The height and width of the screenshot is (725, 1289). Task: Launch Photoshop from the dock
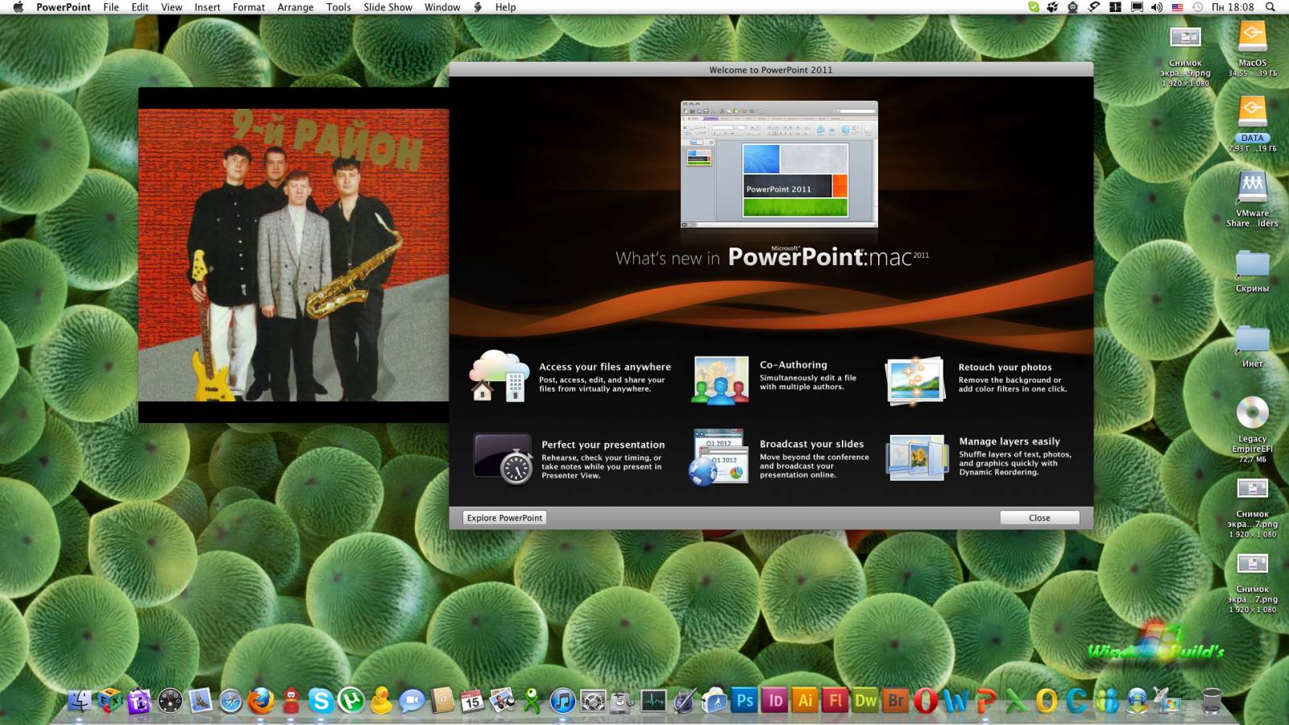click(x=745, y=701)
